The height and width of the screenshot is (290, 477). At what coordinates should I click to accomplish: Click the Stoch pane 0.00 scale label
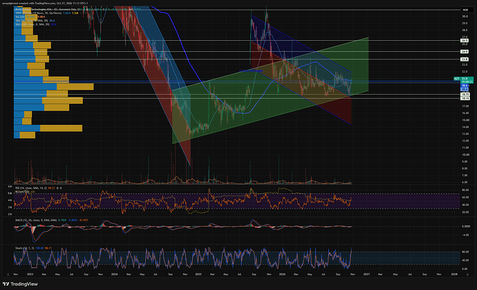(x=465, y=269)
